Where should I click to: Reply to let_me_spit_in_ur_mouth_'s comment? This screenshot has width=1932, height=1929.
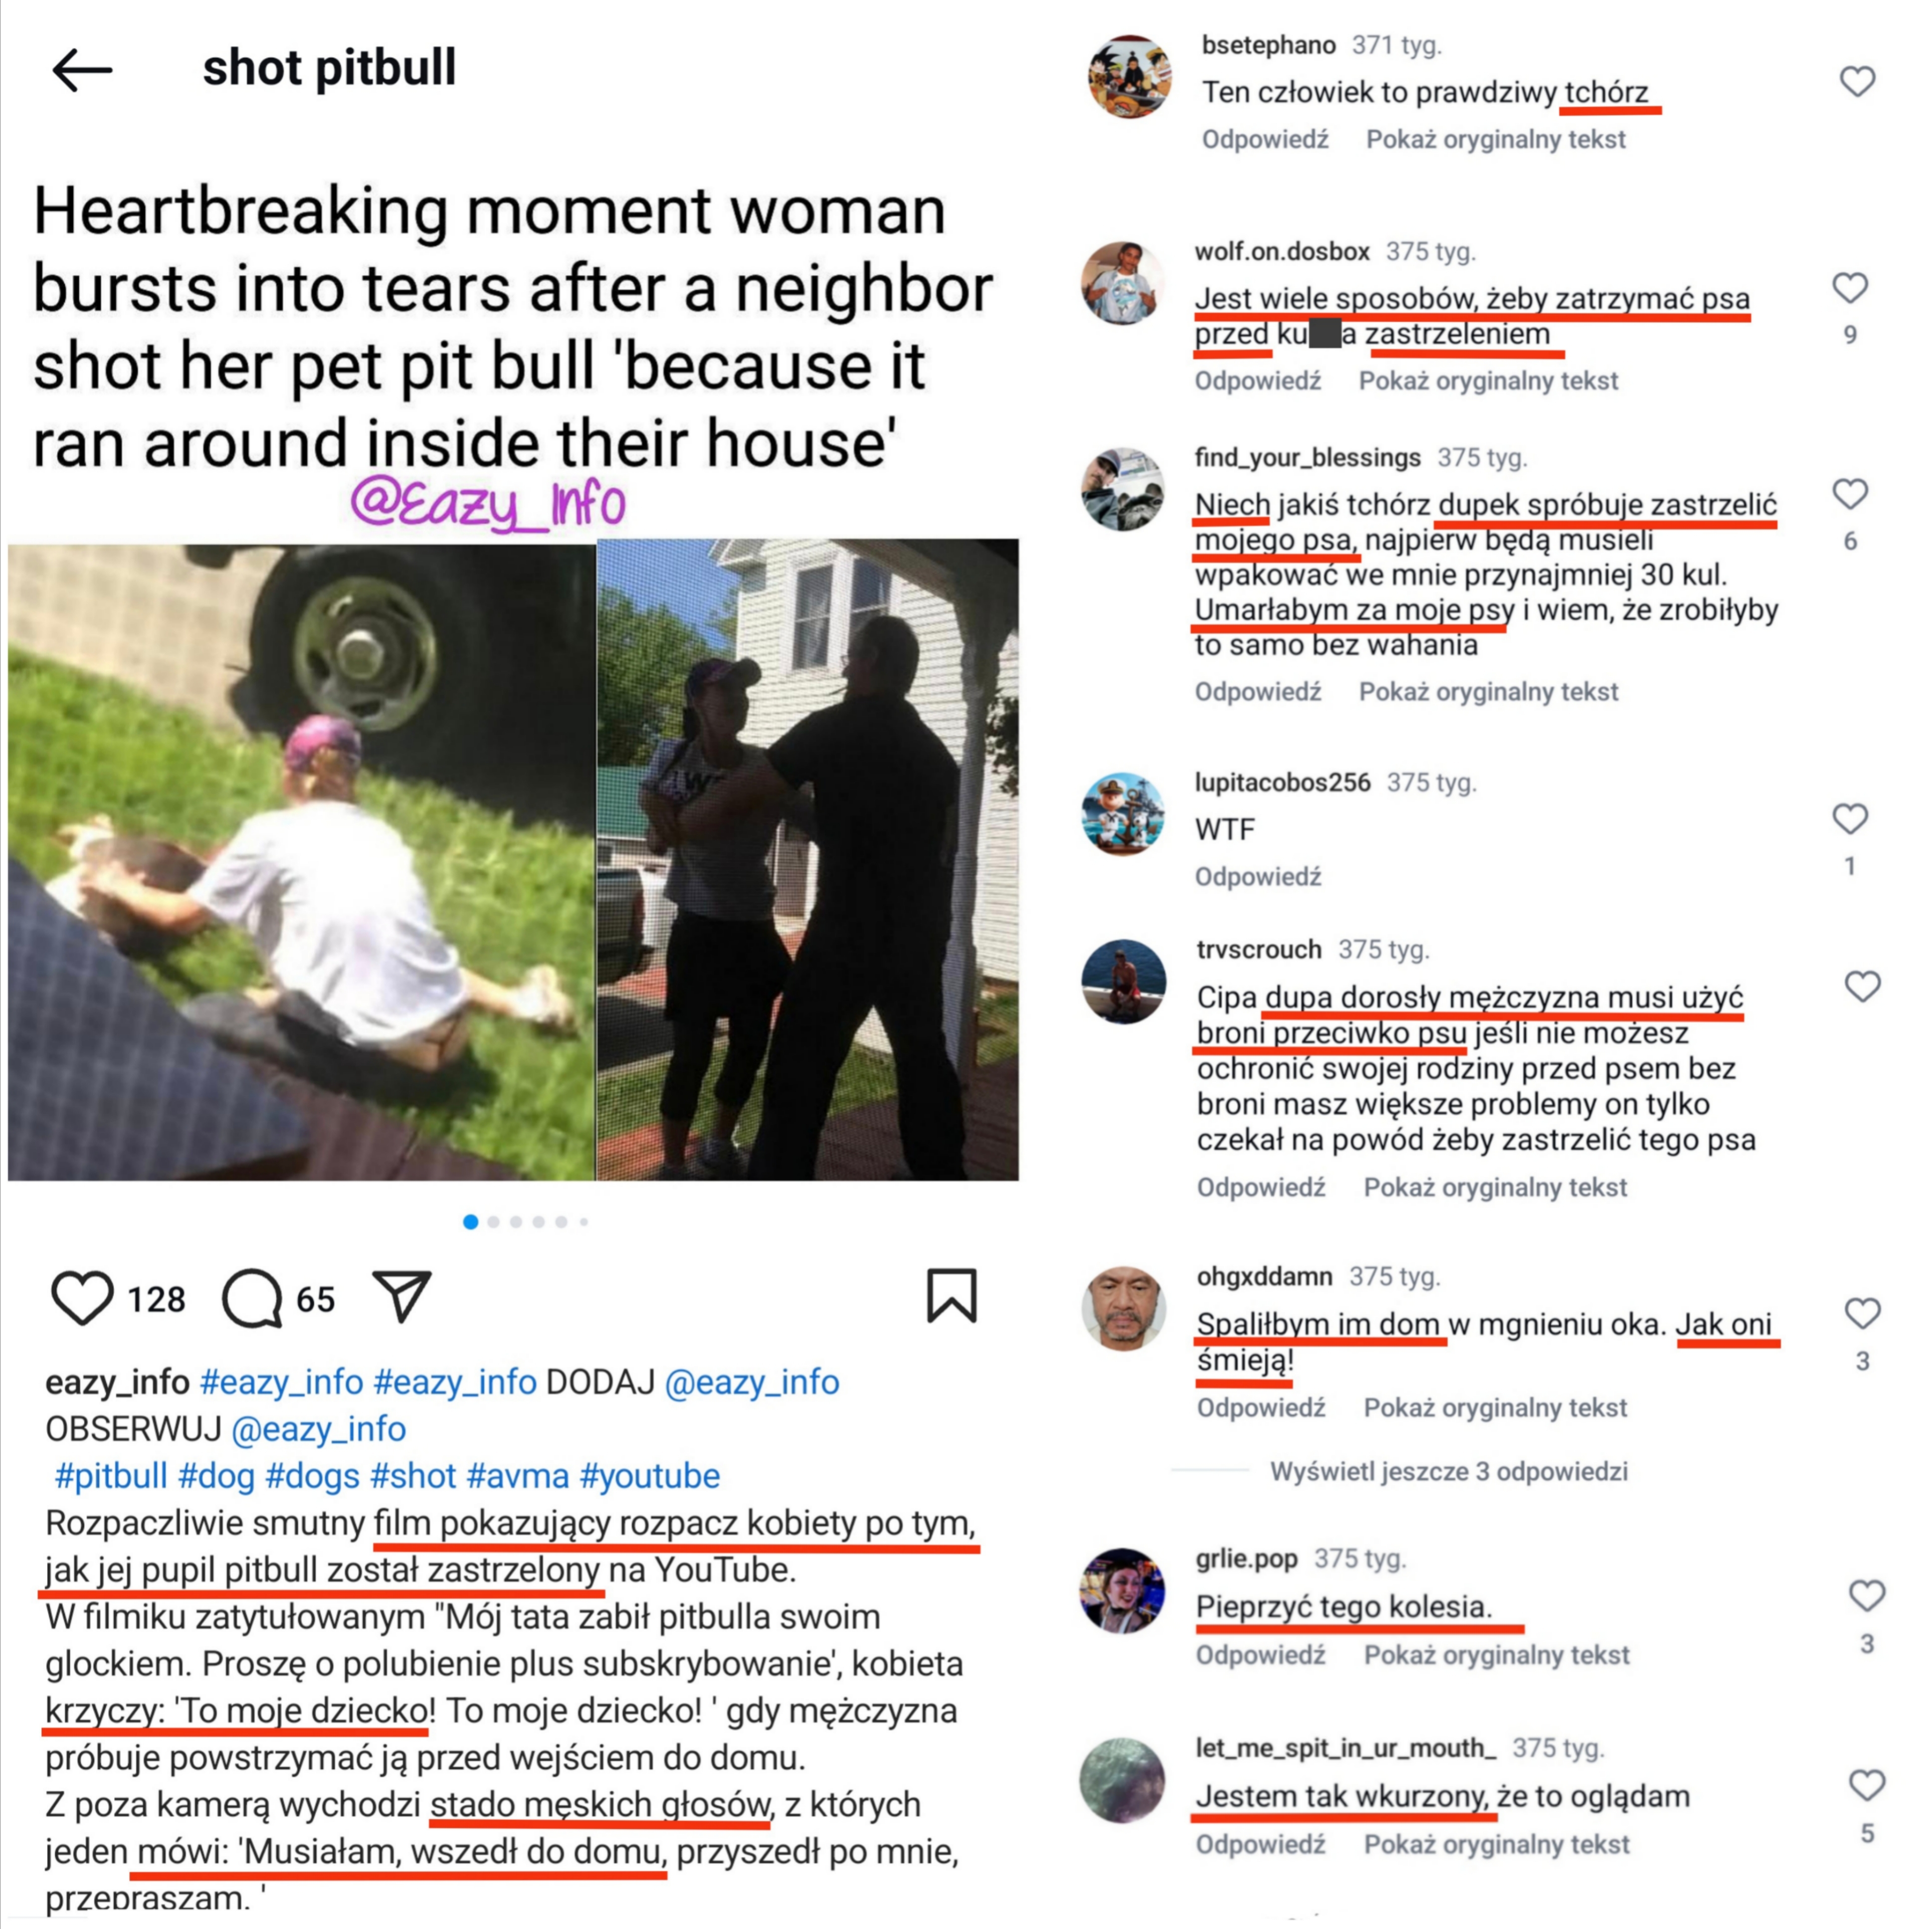coord(1260,1844)
